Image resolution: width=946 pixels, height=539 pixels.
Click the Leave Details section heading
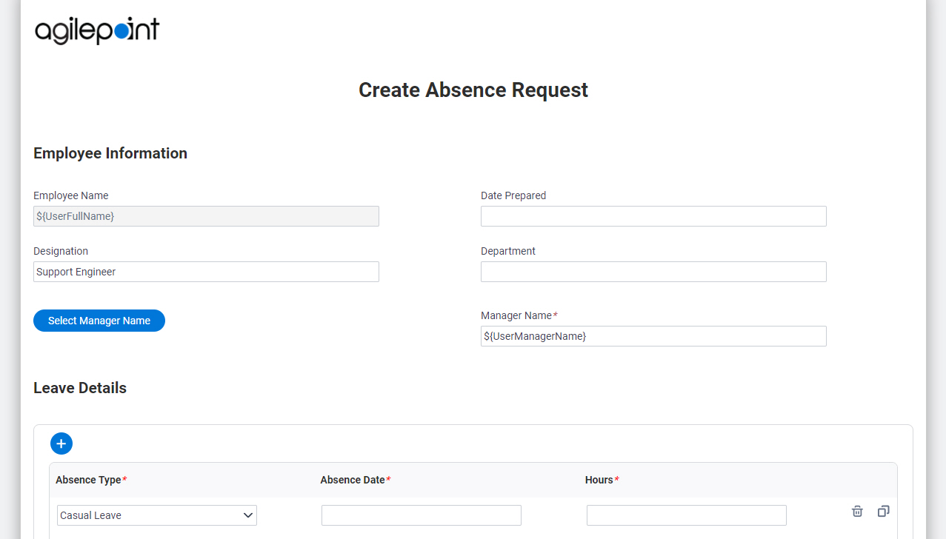(x=80, y=388)
